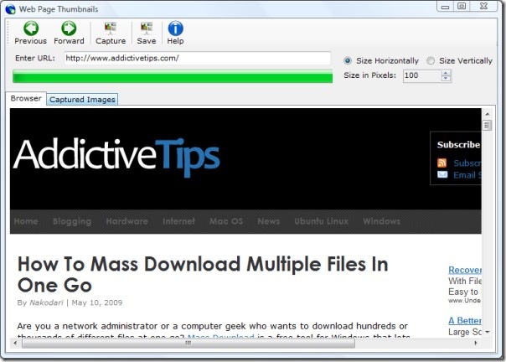Click the email envelope icon under Subscribe
The height and width of the screenshot is (362, 506).
[x=442, y=174]
